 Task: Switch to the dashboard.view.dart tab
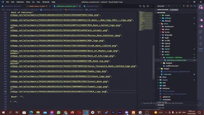[12, 6]
